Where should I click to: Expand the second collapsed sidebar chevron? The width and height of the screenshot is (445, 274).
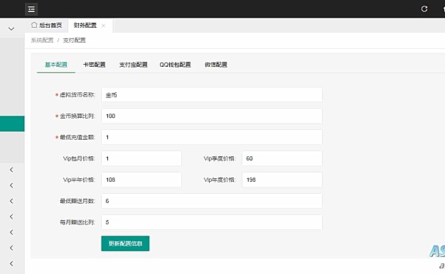pyautogui.click(x=11, y=185)
